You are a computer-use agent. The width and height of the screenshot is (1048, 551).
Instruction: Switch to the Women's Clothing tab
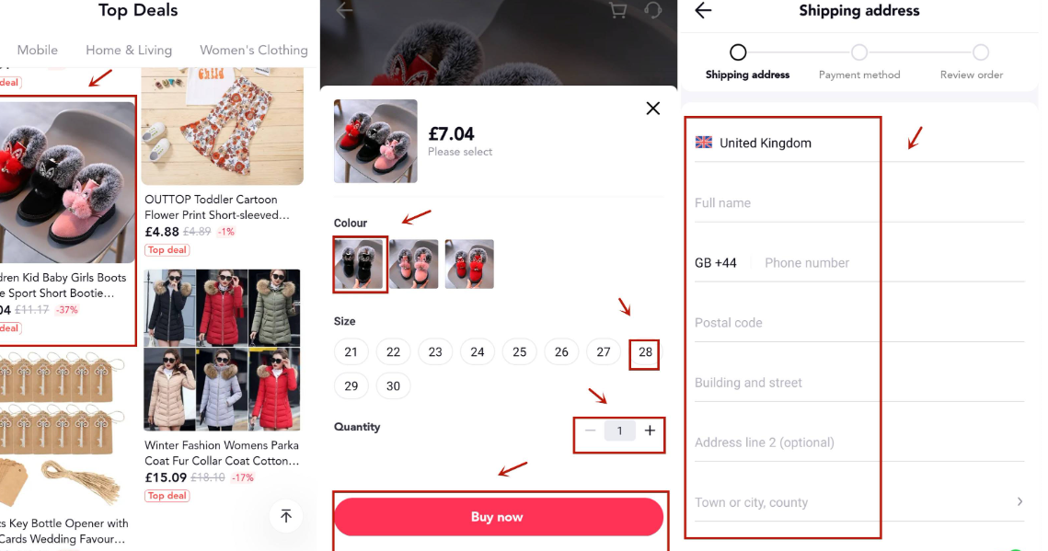(254, 50)
